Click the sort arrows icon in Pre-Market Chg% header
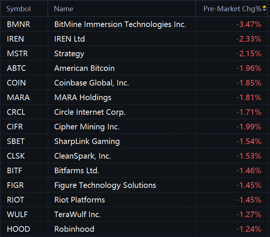Image resolution: width=270 pixels, height=237 pixels. tap(264, 9)
